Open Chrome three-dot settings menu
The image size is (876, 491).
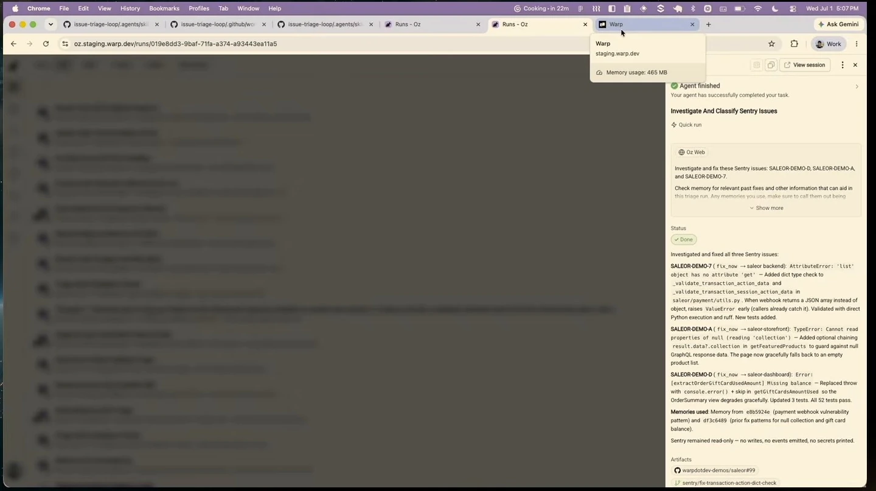click(x=857, y=44)
